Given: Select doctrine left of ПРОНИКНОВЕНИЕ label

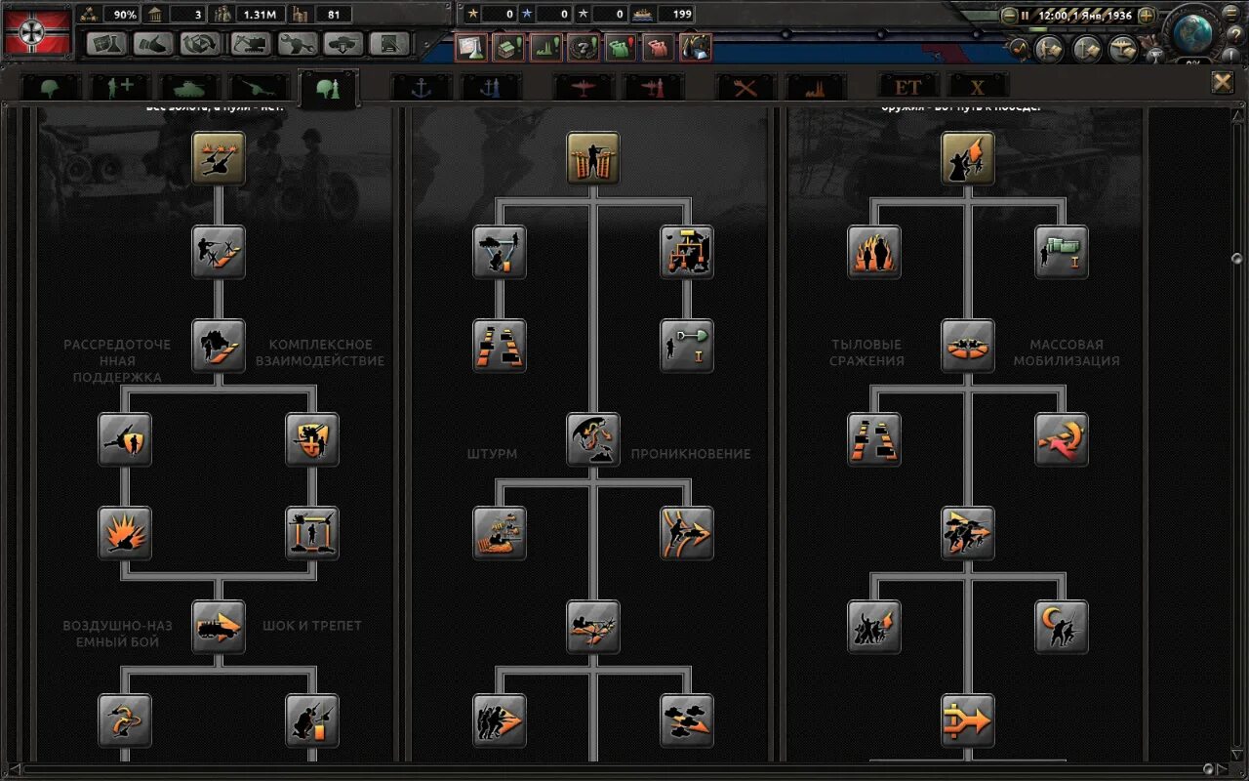Looking at the screenshot, I should tap(593, 439).
